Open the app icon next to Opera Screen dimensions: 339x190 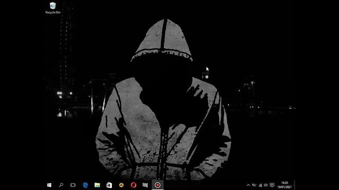pyautogui.click(x=145, y=185)
